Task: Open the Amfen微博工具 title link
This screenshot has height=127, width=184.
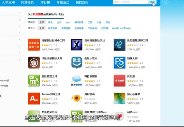Action: coord(51,94)
